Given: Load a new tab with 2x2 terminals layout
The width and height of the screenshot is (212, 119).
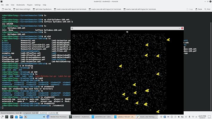Looking at the screenshot, I should pos(71,9).
